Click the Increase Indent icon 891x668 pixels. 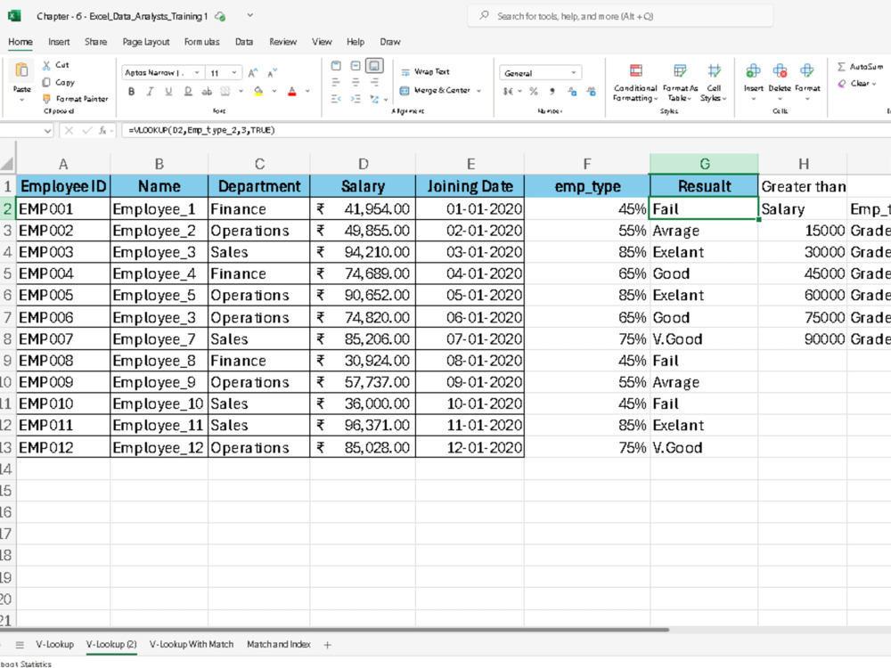[356, 100]
